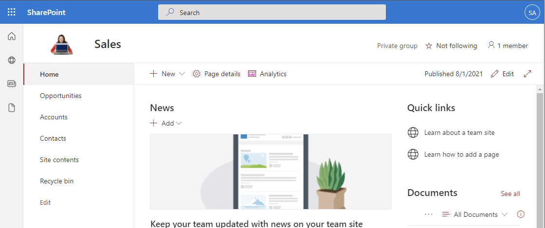
Task: Open the app launcher waffle icon
Action: [x=12, y=12]
